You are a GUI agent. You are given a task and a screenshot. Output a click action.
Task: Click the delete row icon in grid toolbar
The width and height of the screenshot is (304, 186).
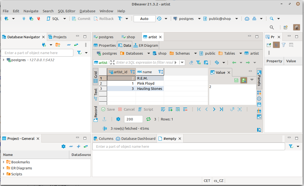(185, 109)
